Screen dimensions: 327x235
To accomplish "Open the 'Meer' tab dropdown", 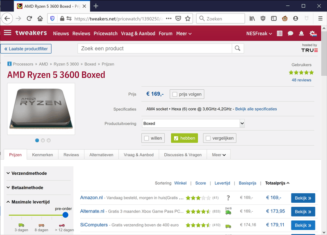I will pyautogui.click(x=219, y=155).
